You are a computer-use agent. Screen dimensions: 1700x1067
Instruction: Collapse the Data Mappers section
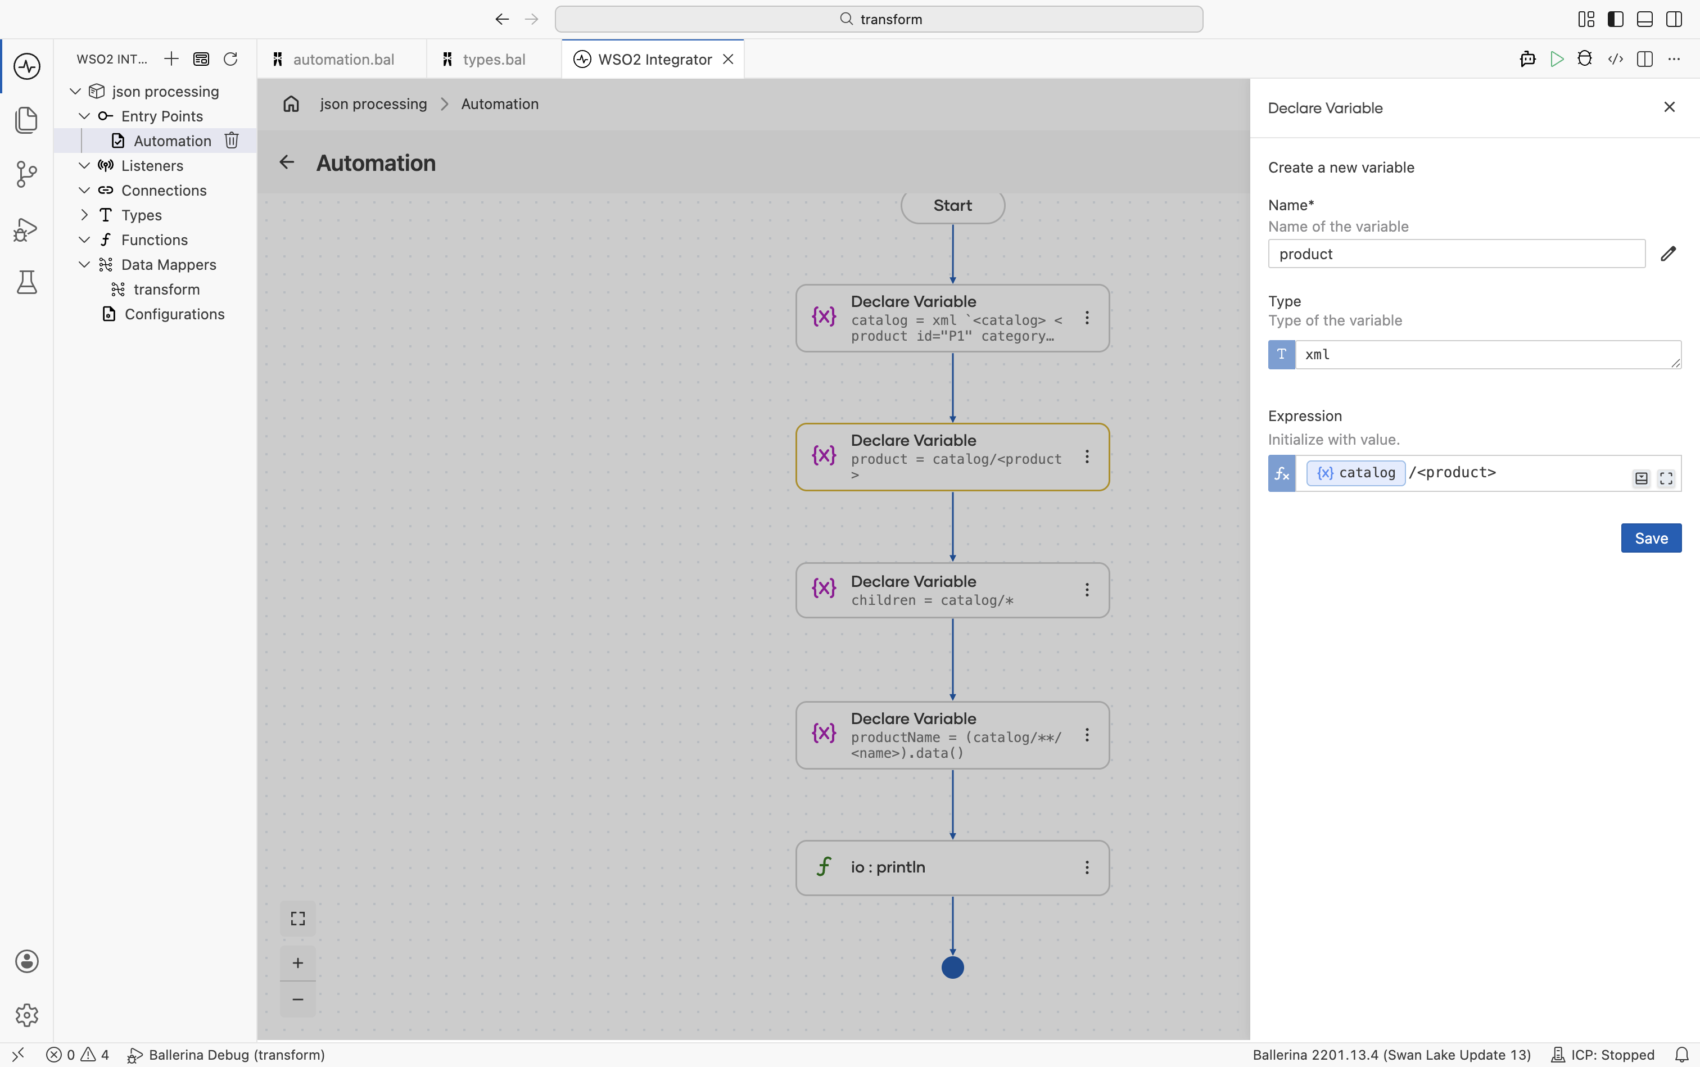(84, 264)
